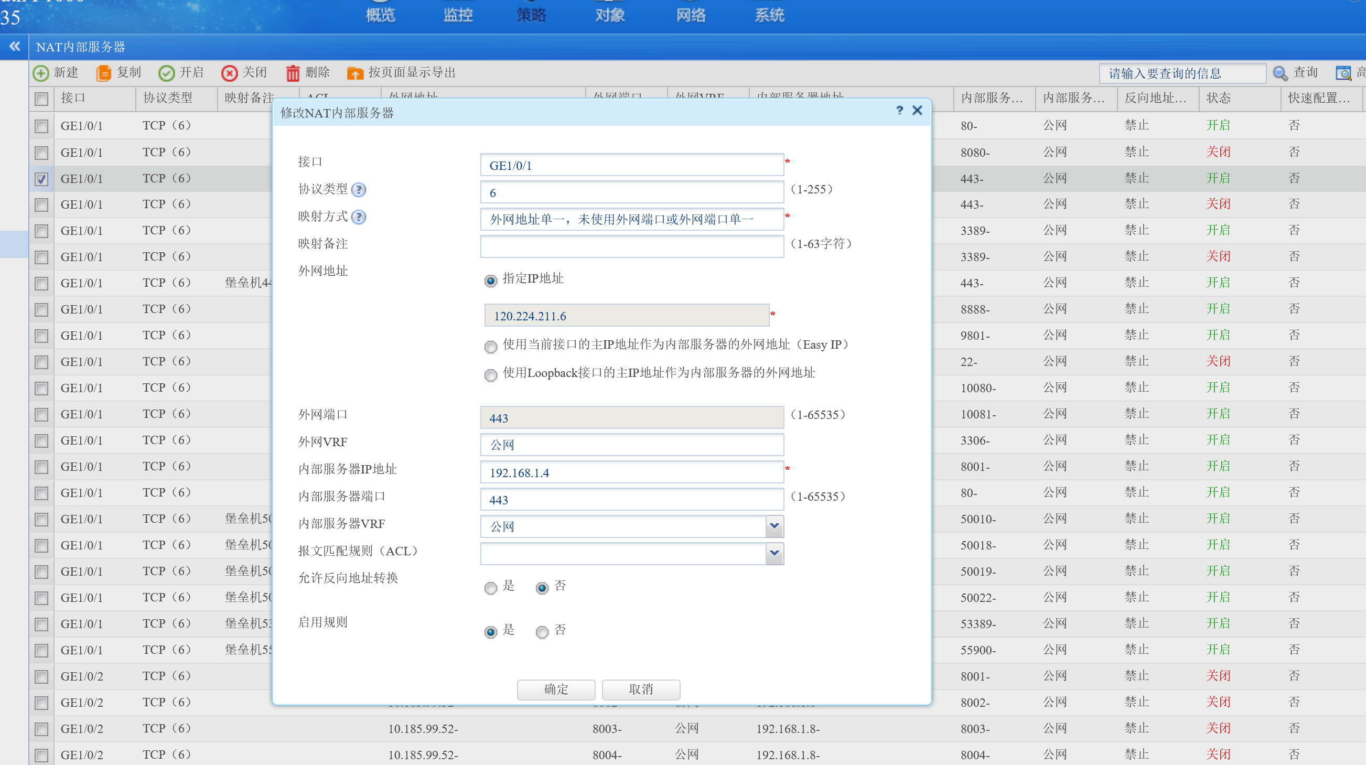Open the 报文匹配规则 ACL dropdown
The image size is (1366, 765).
coord(774,554)
